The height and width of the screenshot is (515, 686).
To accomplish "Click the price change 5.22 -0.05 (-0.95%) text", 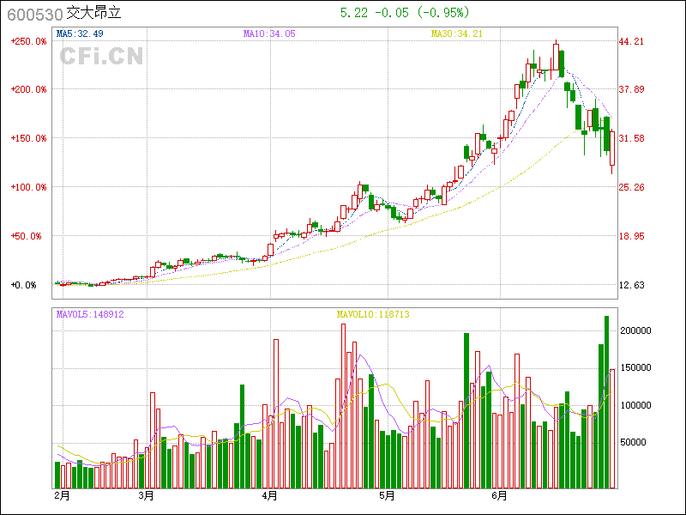I will tap(405, 13).
